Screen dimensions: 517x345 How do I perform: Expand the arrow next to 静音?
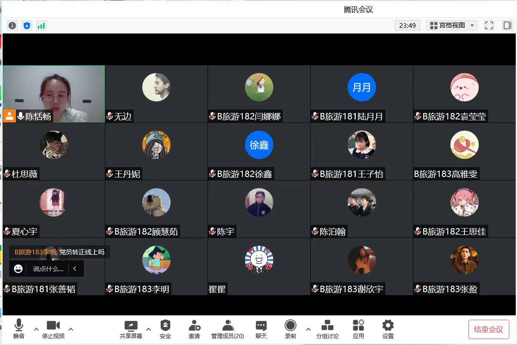click(x=36, y=330)
